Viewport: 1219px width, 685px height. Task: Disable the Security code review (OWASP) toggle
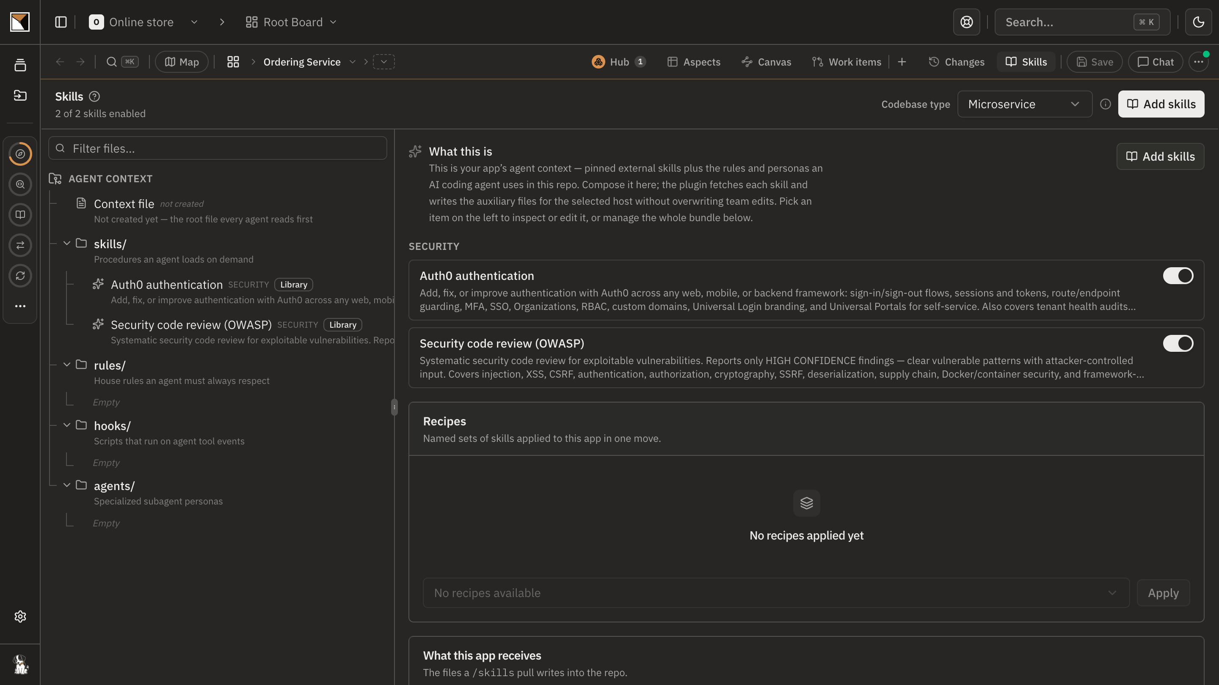[x=1178, y=343]
